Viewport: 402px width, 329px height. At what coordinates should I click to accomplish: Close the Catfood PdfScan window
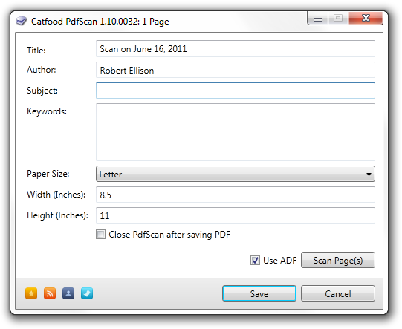(366, 18)
